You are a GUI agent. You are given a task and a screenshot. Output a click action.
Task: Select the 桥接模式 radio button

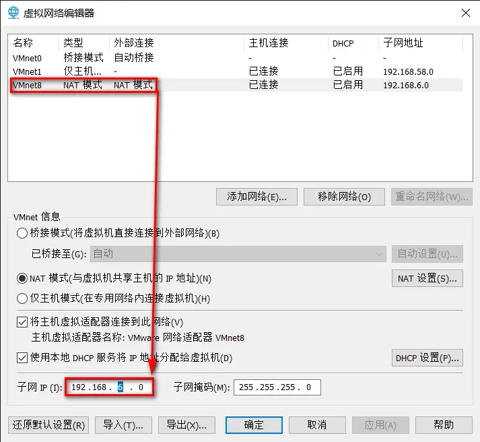tap(22, 233)
